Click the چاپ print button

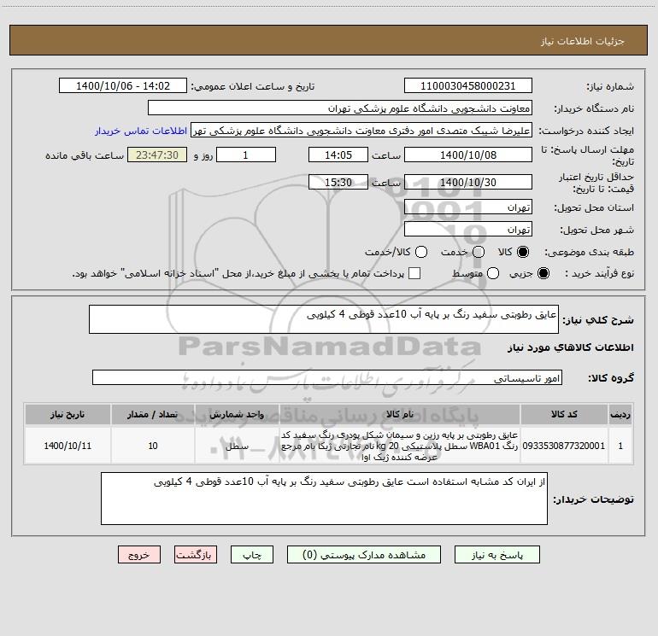(252, 555)
